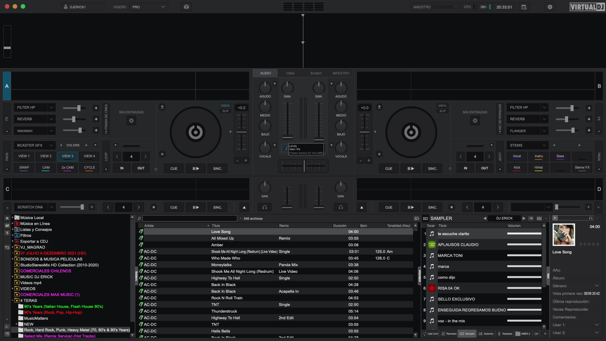This screenshot has width=606, height=341.
Task: Open line input settings gear on deck A
Action: (x=131, y=121)
